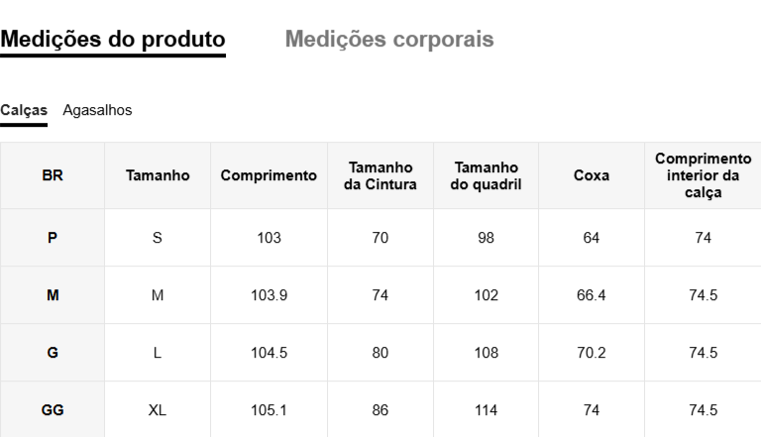
Task: Select the Calças sub-tab
Action: coord(24,110)
